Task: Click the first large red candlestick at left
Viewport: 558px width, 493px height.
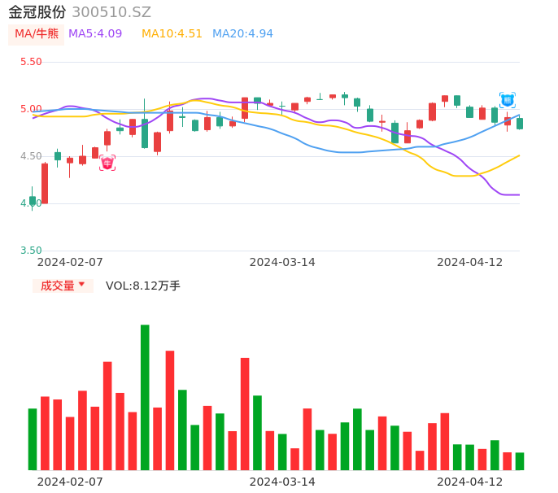Action: point(45,183)
